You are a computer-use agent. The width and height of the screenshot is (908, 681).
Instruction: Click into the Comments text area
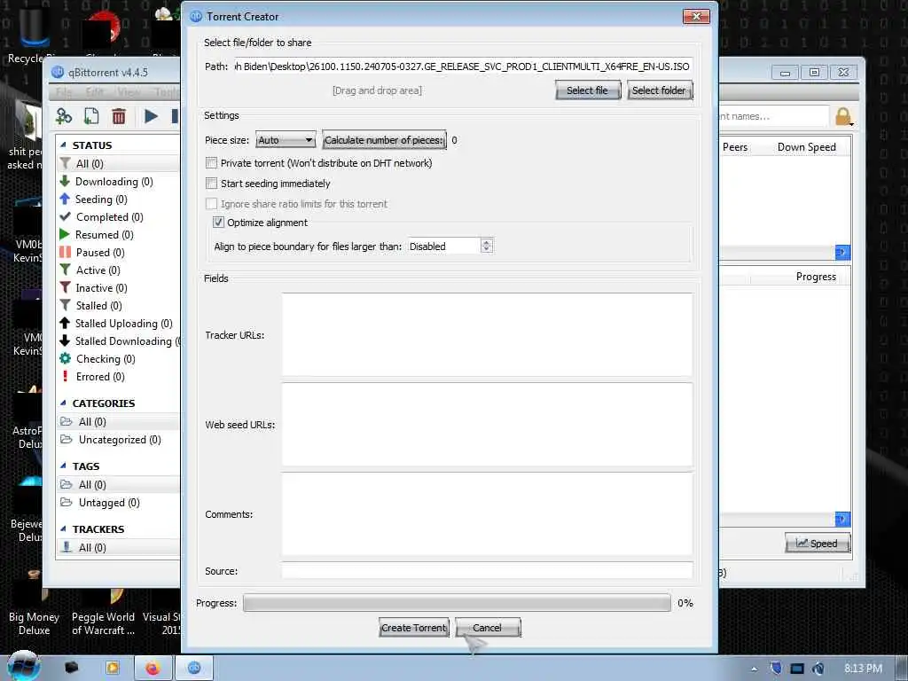click(x=487, y=513)
